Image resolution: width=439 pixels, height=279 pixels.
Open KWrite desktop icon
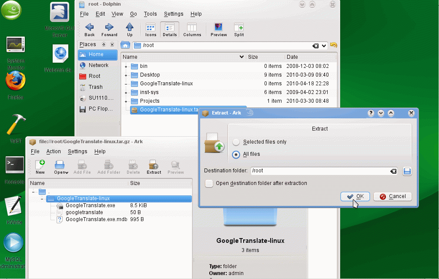click(14, 210)
